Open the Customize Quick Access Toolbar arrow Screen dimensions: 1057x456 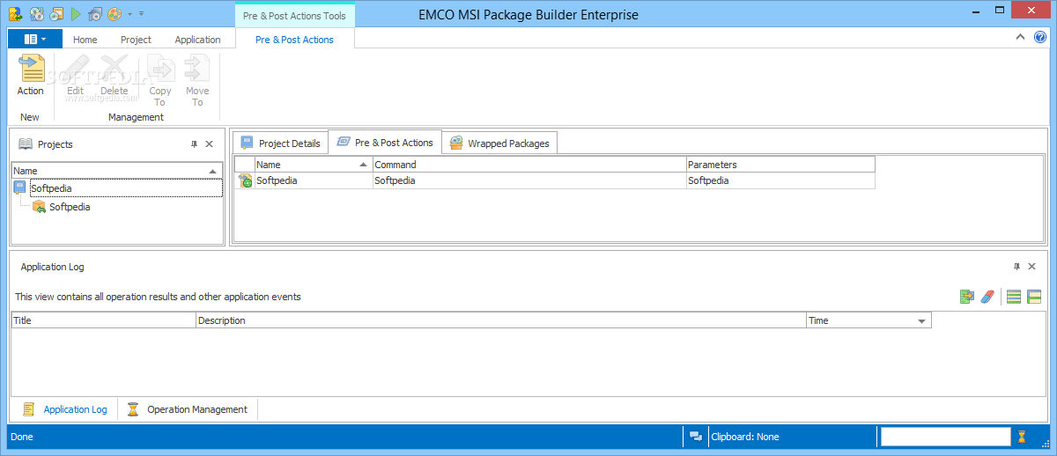click(x=142, y=14)
